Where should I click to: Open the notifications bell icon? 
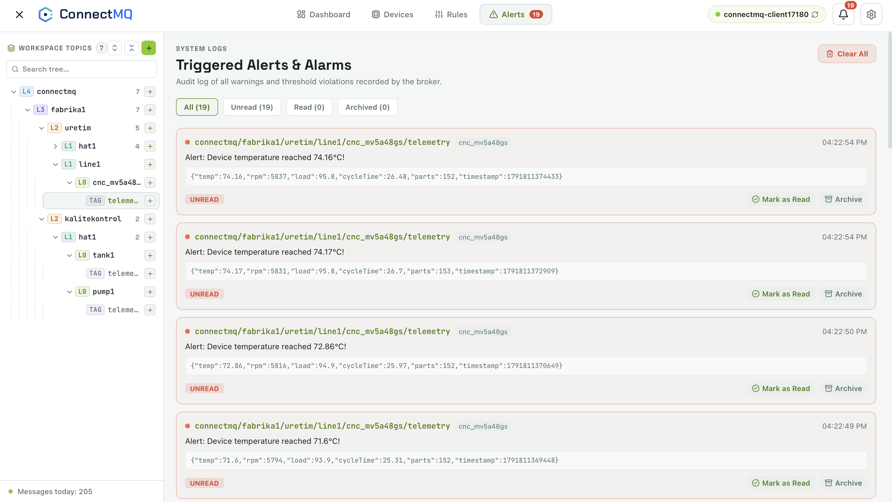pyautogui.click(x=843, y=15)
